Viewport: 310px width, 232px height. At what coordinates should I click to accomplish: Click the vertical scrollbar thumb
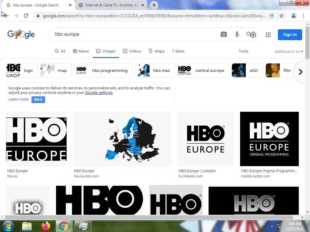(x=307, y=42)
